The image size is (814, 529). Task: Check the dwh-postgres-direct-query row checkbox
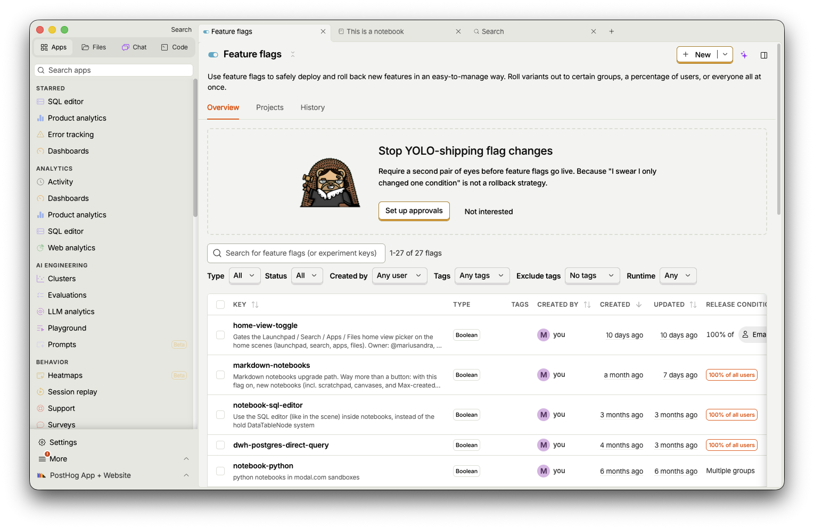[x=220, y=445]
